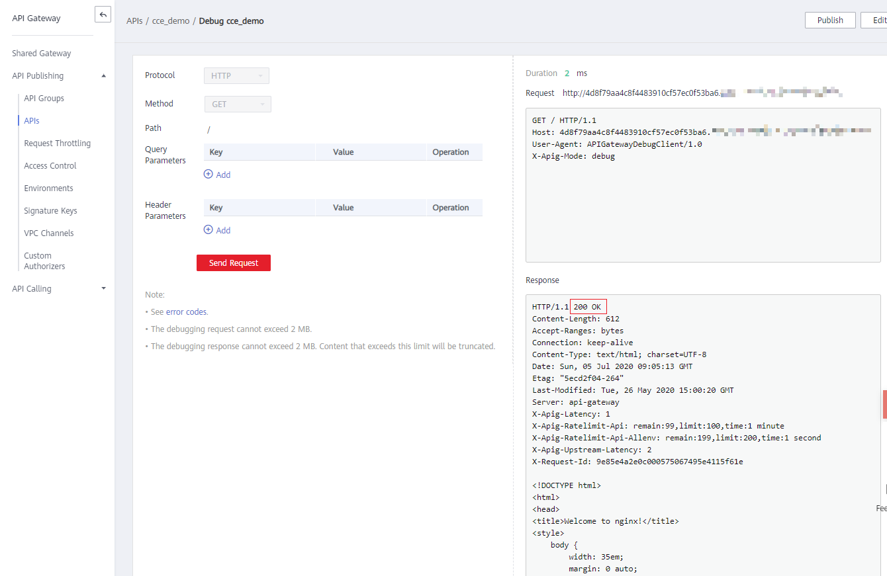887x576 pixels.
Task: Collapse sidebar with the back arrow icon
Action: (x=103, y=15)
